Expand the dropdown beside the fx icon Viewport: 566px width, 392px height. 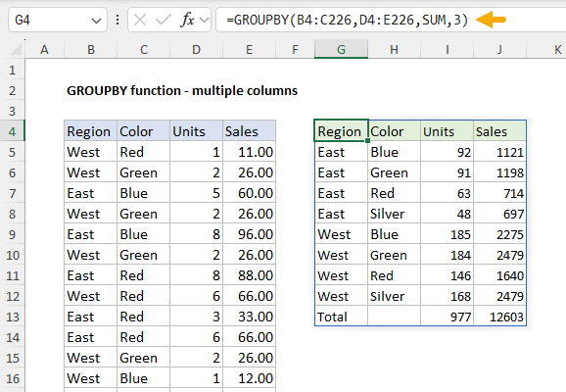[205, 20]
